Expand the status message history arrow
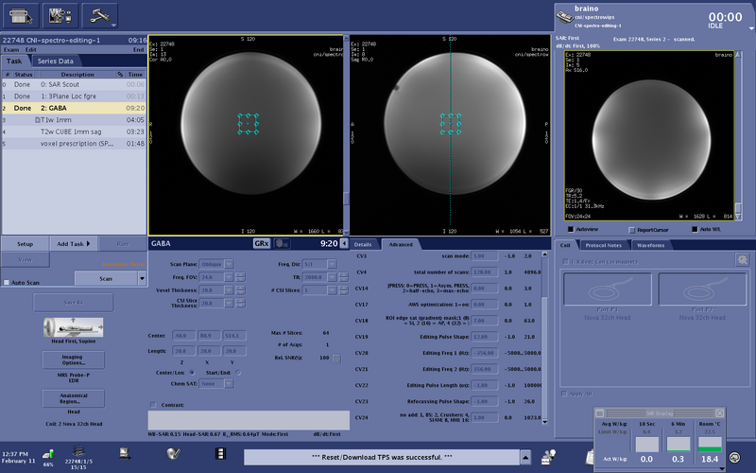This screenshot has height=473, width=756. [x=525, y=457]
